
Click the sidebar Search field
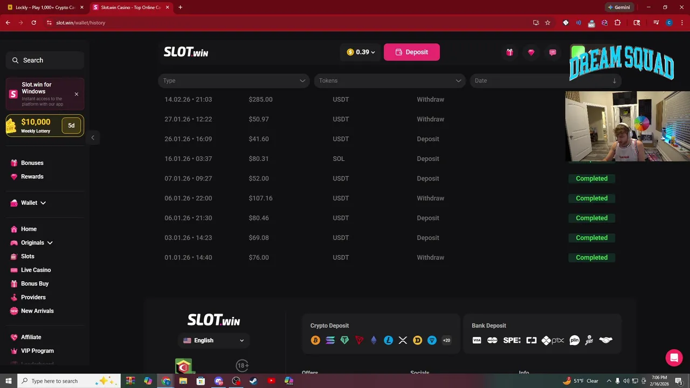[45, 60]
